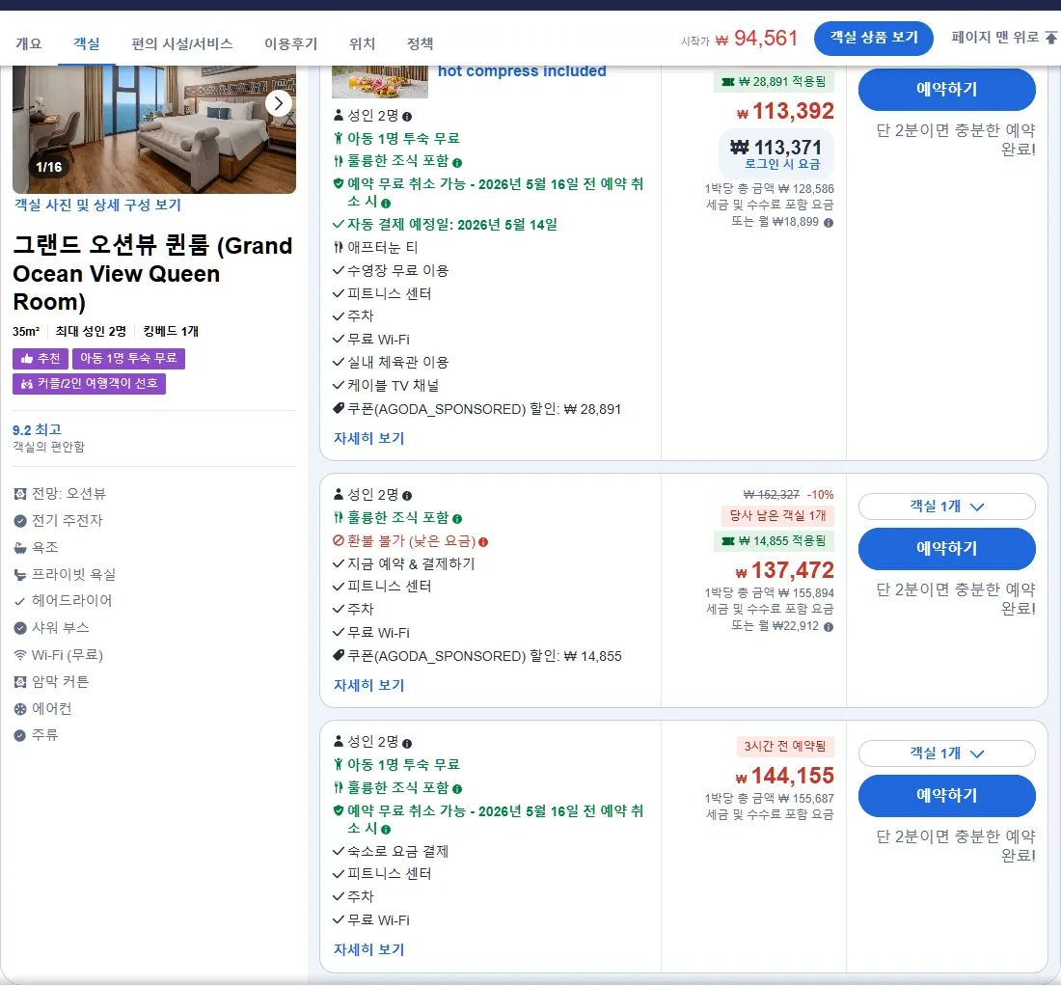Click the 전기 주전자 check icon
Image resolution: width=1061 pixels, height=986 pixels.
(20, 521)
